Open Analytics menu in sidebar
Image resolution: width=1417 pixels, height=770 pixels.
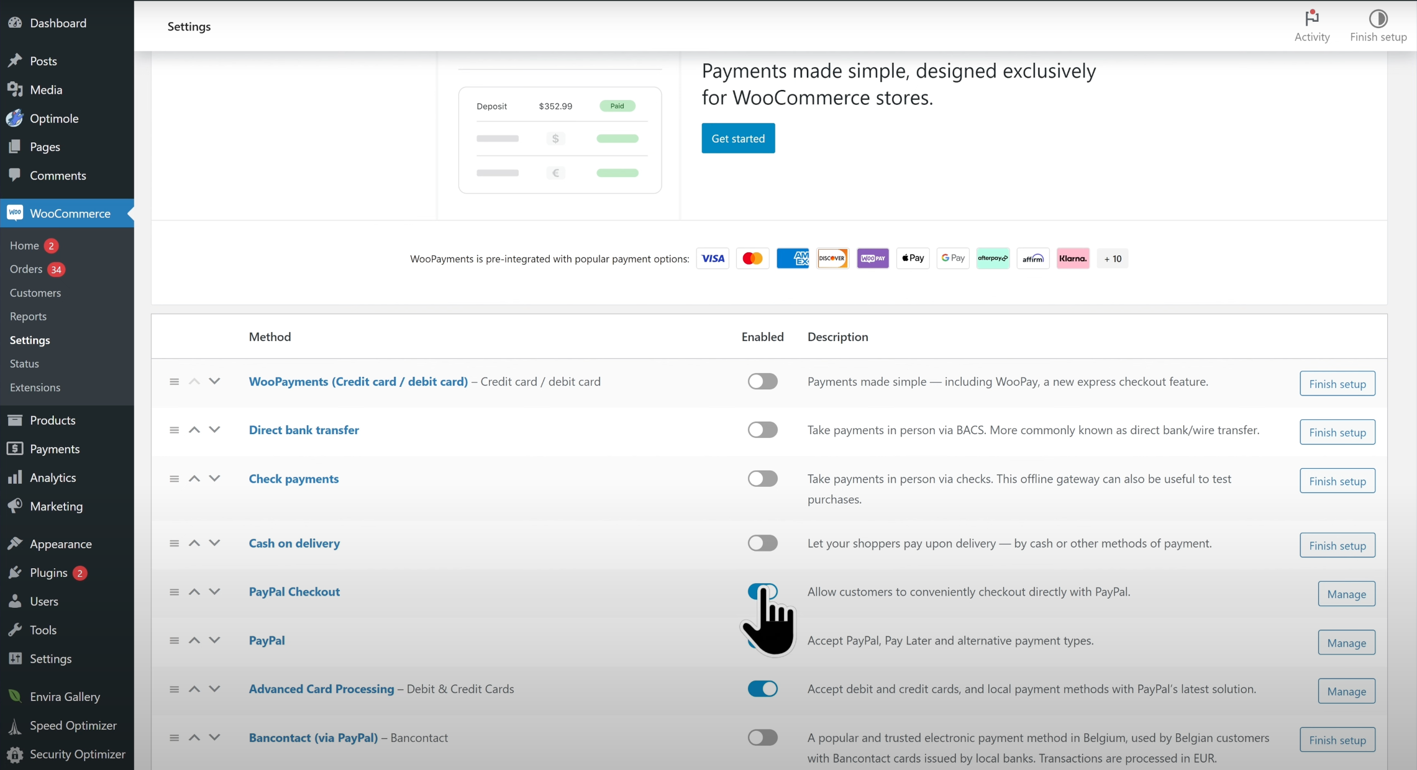(x=53, y=478)
